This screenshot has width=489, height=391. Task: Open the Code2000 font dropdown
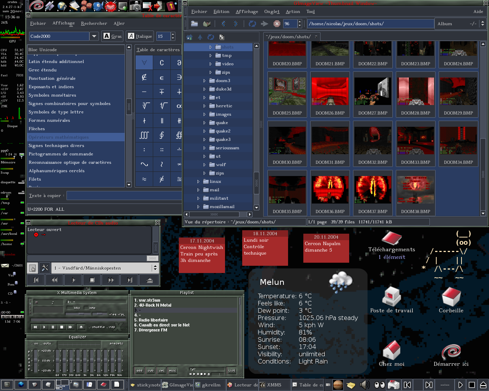tap(94, 36)
